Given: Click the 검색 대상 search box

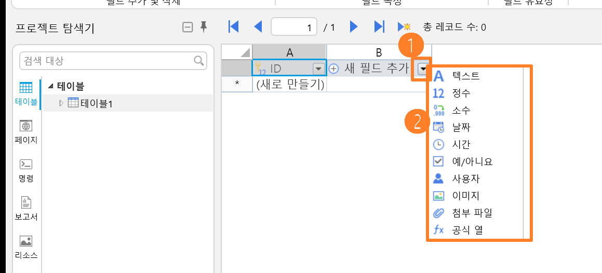Looking at the screenshot, I should (113, 61).
